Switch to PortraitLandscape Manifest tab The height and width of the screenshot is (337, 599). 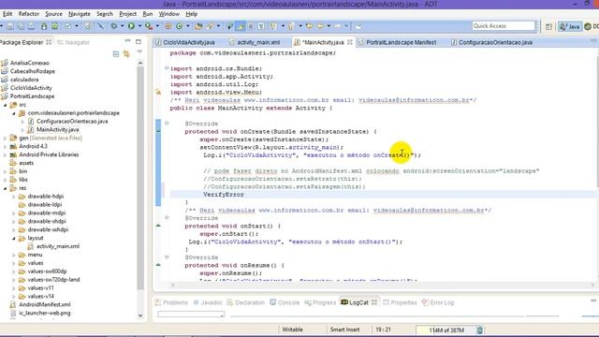point(397,42)
